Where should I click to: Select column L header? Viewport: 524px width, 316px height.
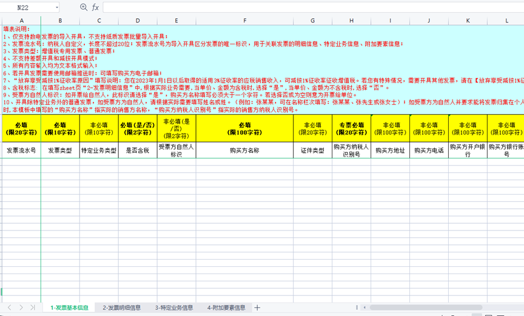(x=506, y=21)
